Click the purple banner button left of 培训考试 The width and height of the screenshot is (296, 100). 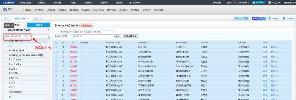[259, 19]
